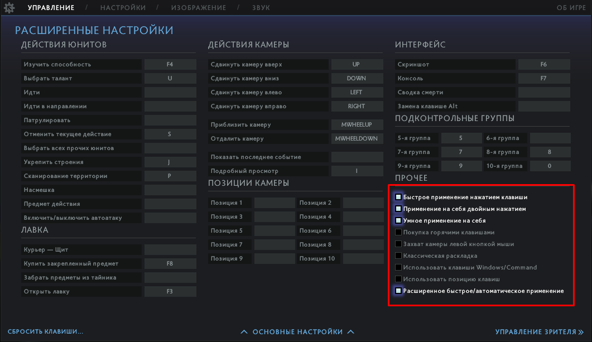Viewport: 592px width, 342px height.
Task: Toggle Расширенное быстрое/автоматическое применение checkbox
Action: tap(398, 291)
